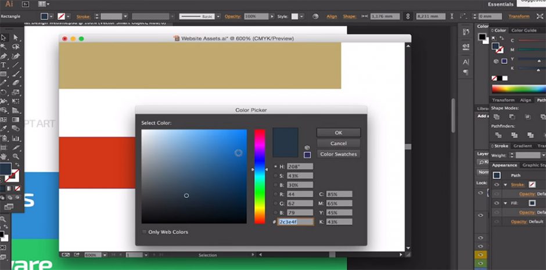Open Adobe Bridge from the Br icon
This screenshot has width=546, height=270.
pyautogui.click(x=25, y=4)
